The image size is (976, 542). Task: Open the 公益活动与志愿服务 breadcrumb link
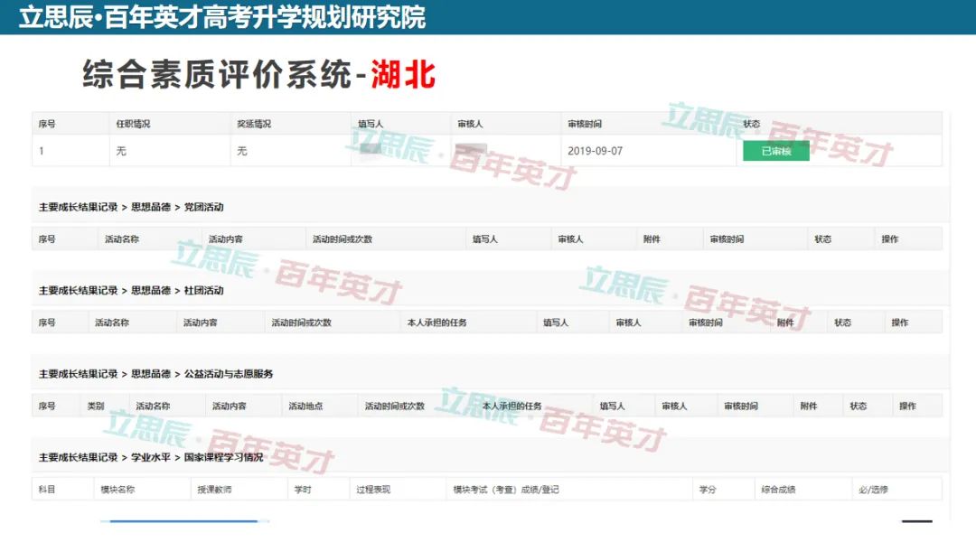click(x=229, y=373)
